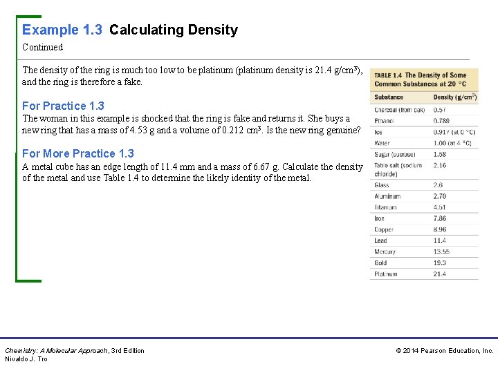Click the density value '7.86'
Image resolution: width=498 pixels, height=373 pixels.
[440, 218]
